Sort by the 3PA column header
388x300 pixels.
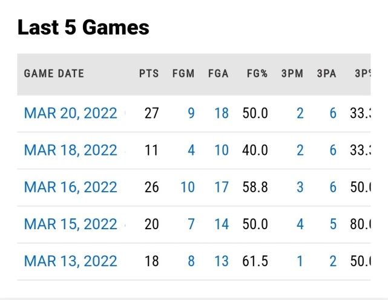[327, 74]
